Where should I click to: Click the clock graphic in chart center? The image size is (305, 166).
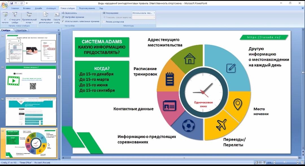tap(203, 92)
